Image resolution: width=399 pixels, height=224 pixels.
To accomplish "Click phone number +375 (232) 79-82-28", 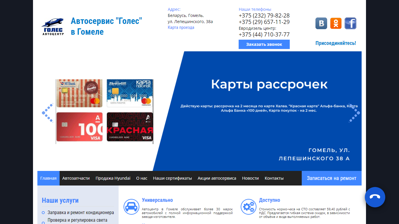I will pos(264,15).
